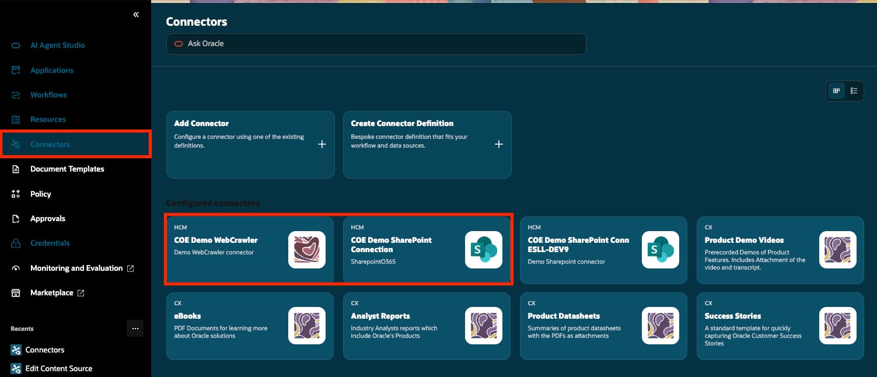Click the 'Configured connectors' heading
Image resolution: width=877 pixels, height=377 pixels.
coord(213,203)
